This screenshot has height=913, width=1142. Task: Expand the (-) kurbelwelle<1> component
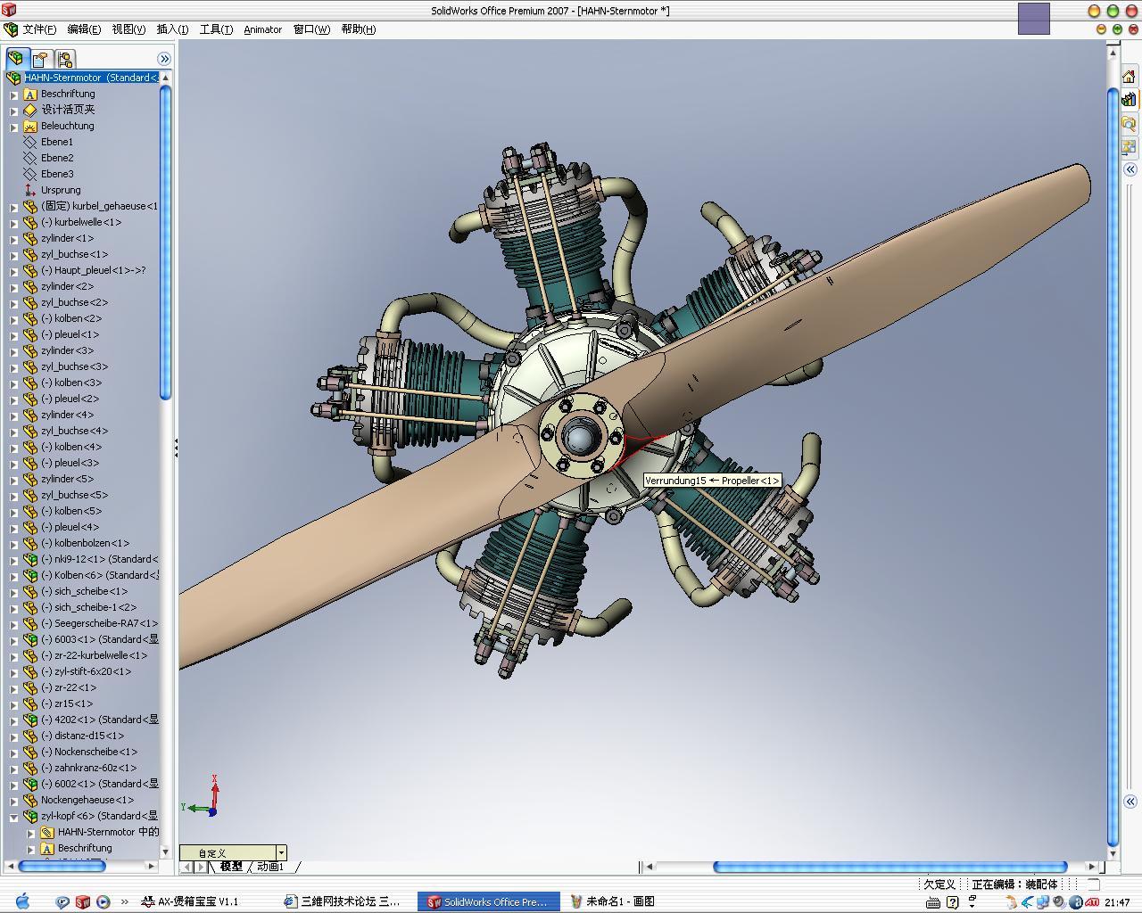14,222
